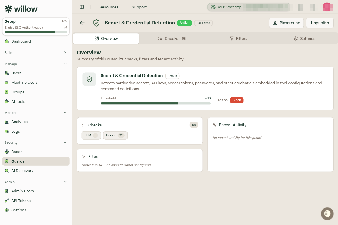The image size is (338, 225).
Task: Click the Default tag badge
Action: pyautogui.click(x=172, y=76)
